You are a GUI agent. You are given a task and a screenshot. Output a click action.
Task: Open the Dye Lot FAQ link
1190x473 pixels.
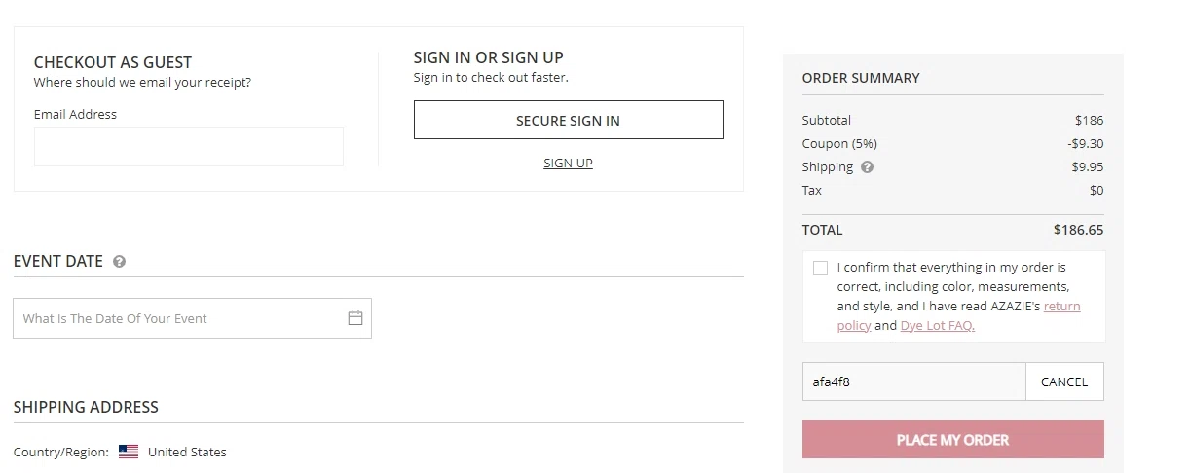click(x=937, y=326)
